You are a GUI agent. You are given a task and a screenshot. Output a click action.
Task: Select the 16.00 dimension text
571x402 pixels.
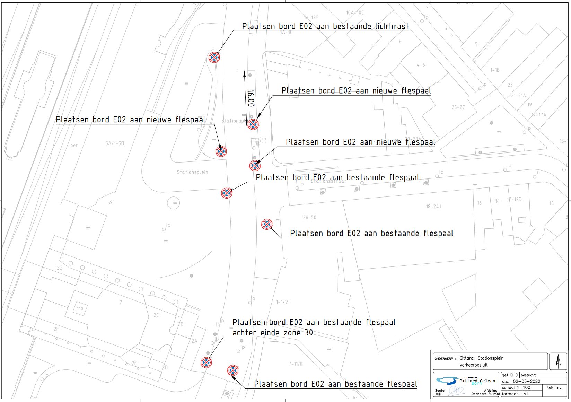(x=251, y=98)
